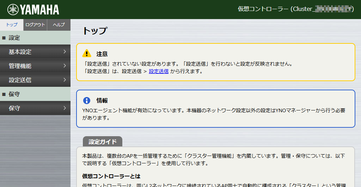This screenshot has width=361, height=187.
Task: Open the 基本設定 sidebar menu
Action: pyautogui.click(x=20, y=52)
